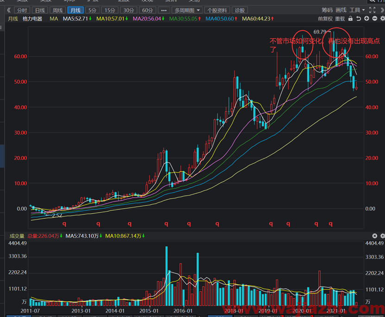This screenshot has height=317, width=385.
Task: Click 总量:226.04万 total volume value
Action: (x=44, y=236)
